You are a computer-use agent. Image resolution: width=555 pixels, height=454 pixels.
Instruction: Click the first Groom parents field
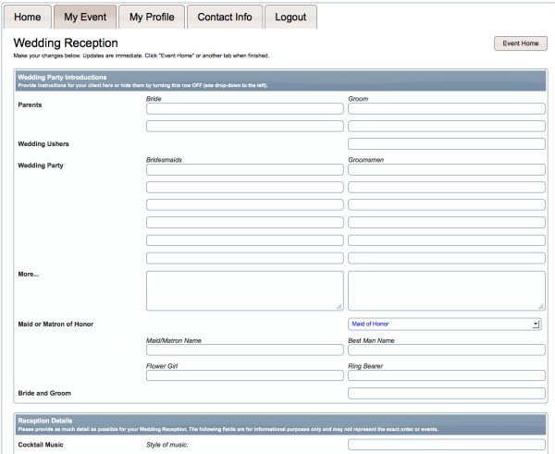[x=446, y=108]
